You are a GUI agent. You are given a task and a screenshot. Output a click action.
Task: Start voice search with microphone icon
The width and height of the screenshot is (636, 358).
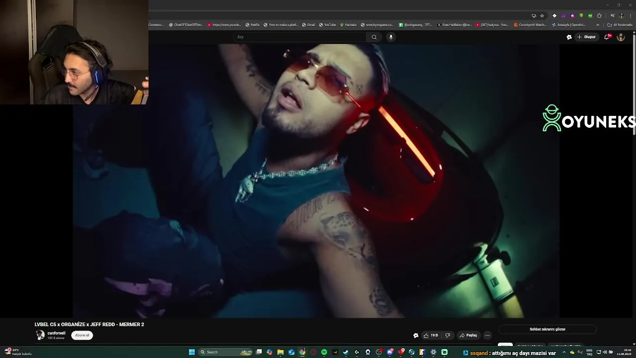coord(391,37)
